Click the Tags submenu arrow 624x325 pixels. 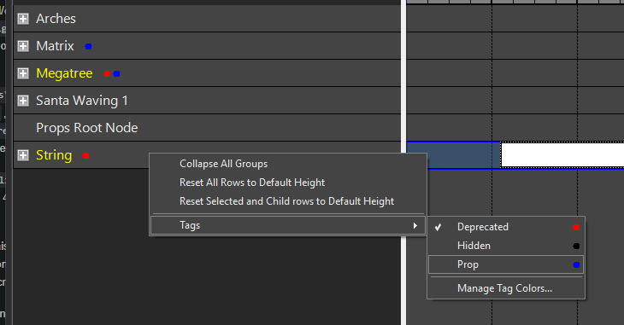pos(415,226)
